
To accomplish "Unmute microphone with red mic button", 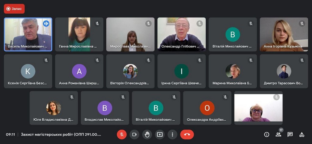I will (x=122, y=134).
